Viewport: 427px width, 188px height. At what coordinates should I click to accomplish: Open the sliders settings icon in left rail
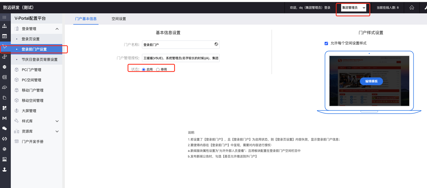pos(4,36)
